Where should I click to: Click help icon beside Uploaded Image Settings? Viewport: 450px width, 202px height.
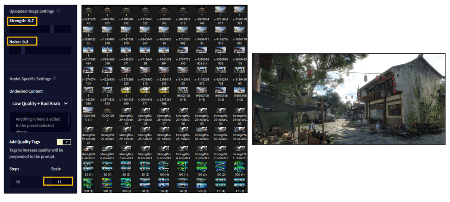58,11
